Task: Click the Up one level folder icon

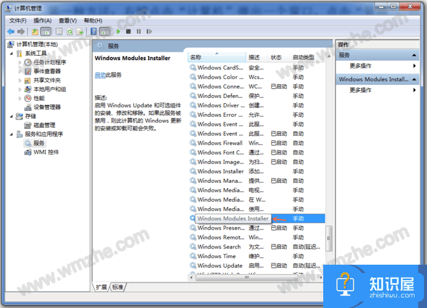Action: pos(35,31)
